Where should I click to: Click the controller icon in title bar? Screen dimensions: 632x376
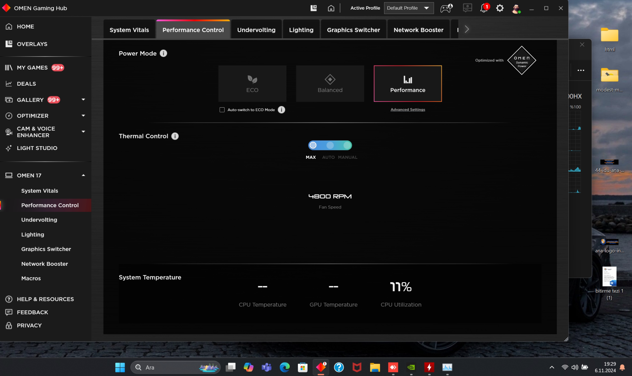click(446, 8)
